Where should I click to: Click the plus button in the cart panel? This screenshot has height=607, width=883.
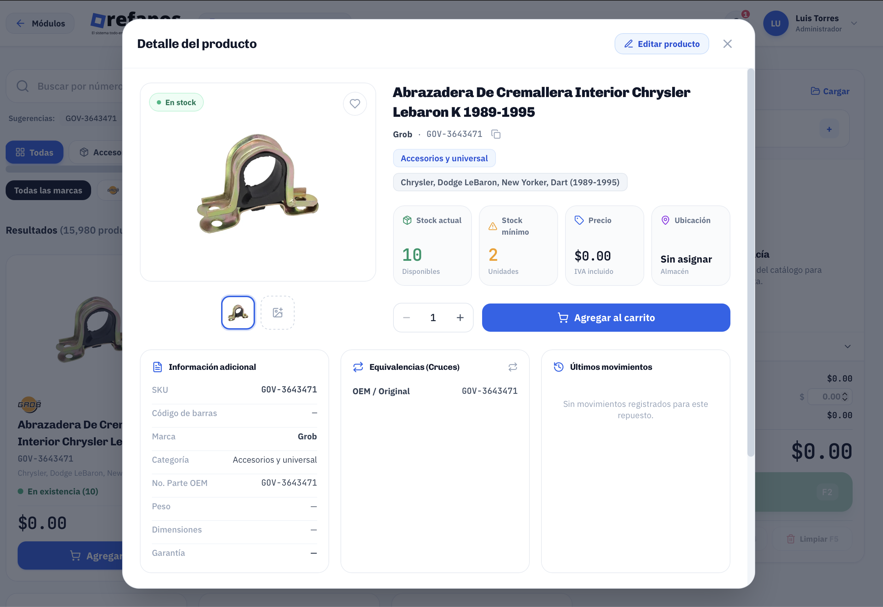tap(829, 129)
